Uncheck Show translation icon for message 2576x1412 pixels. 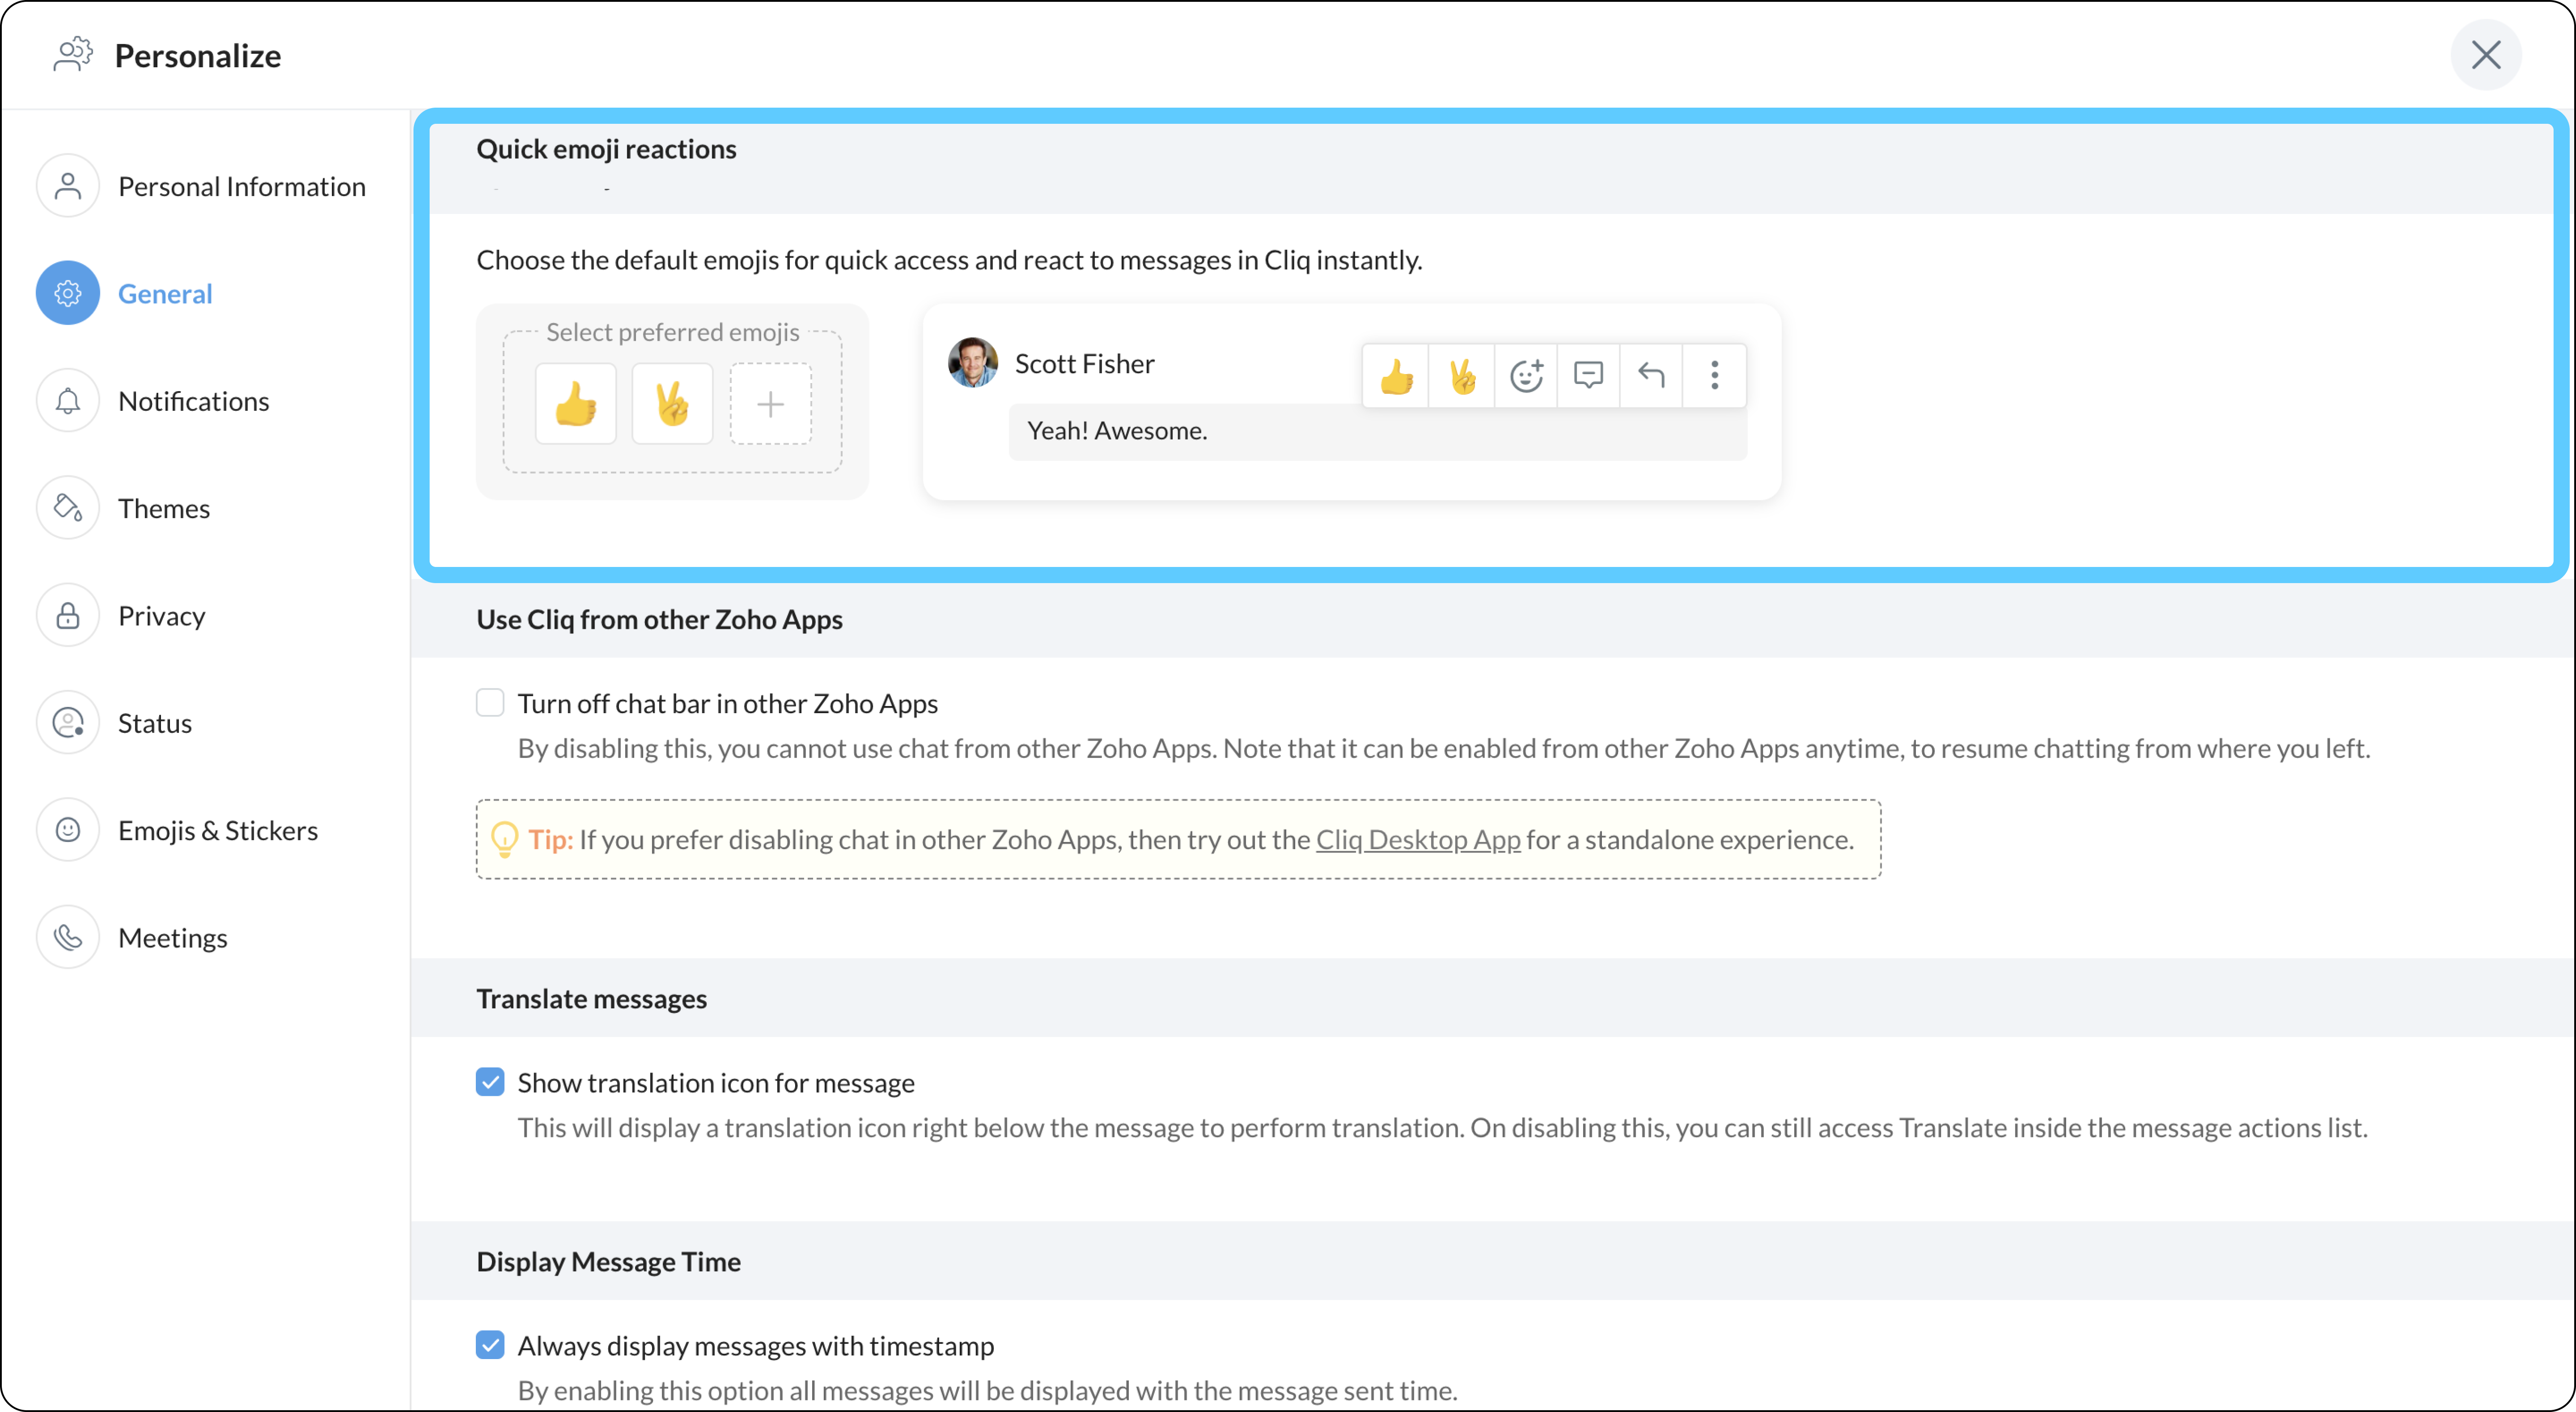(x=490, y=1082)
